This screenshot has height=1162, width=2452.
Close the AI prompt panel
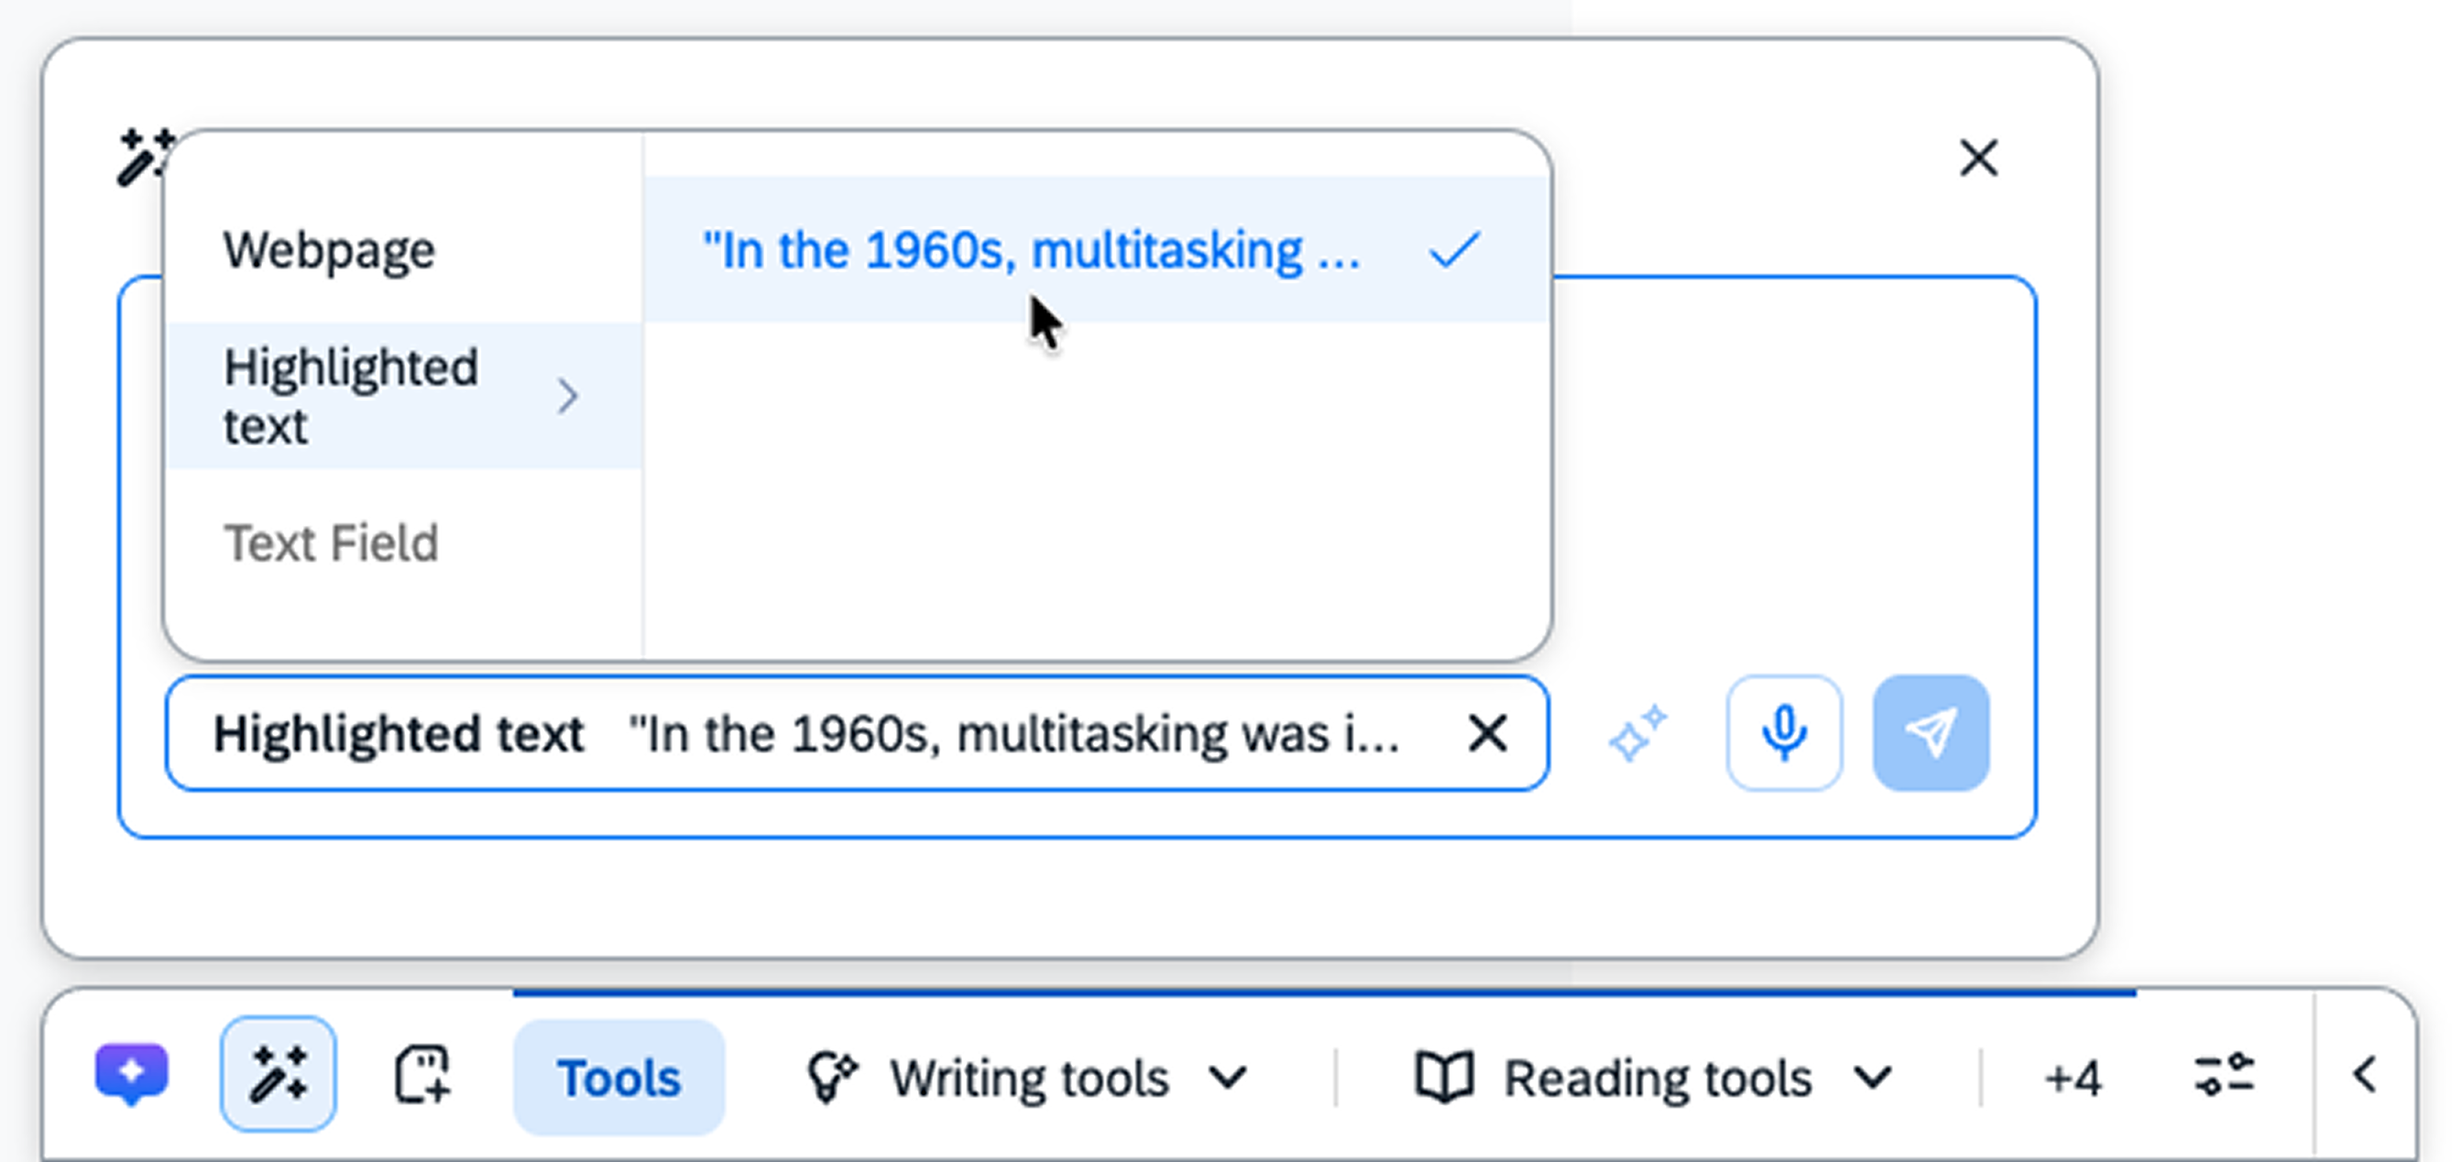[x=1978, y=158]
